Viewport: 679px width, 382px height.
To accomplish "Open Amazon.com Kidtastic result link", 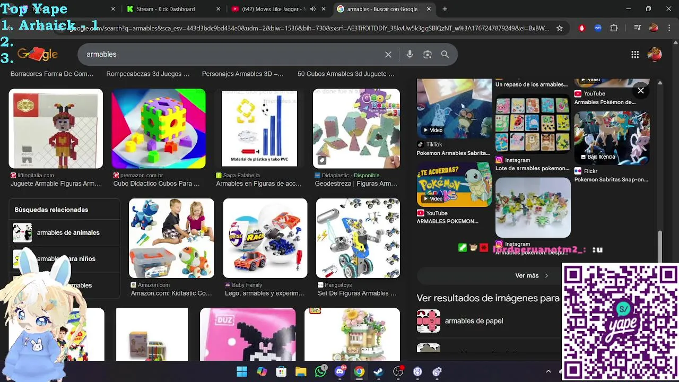I will (171, 293).
